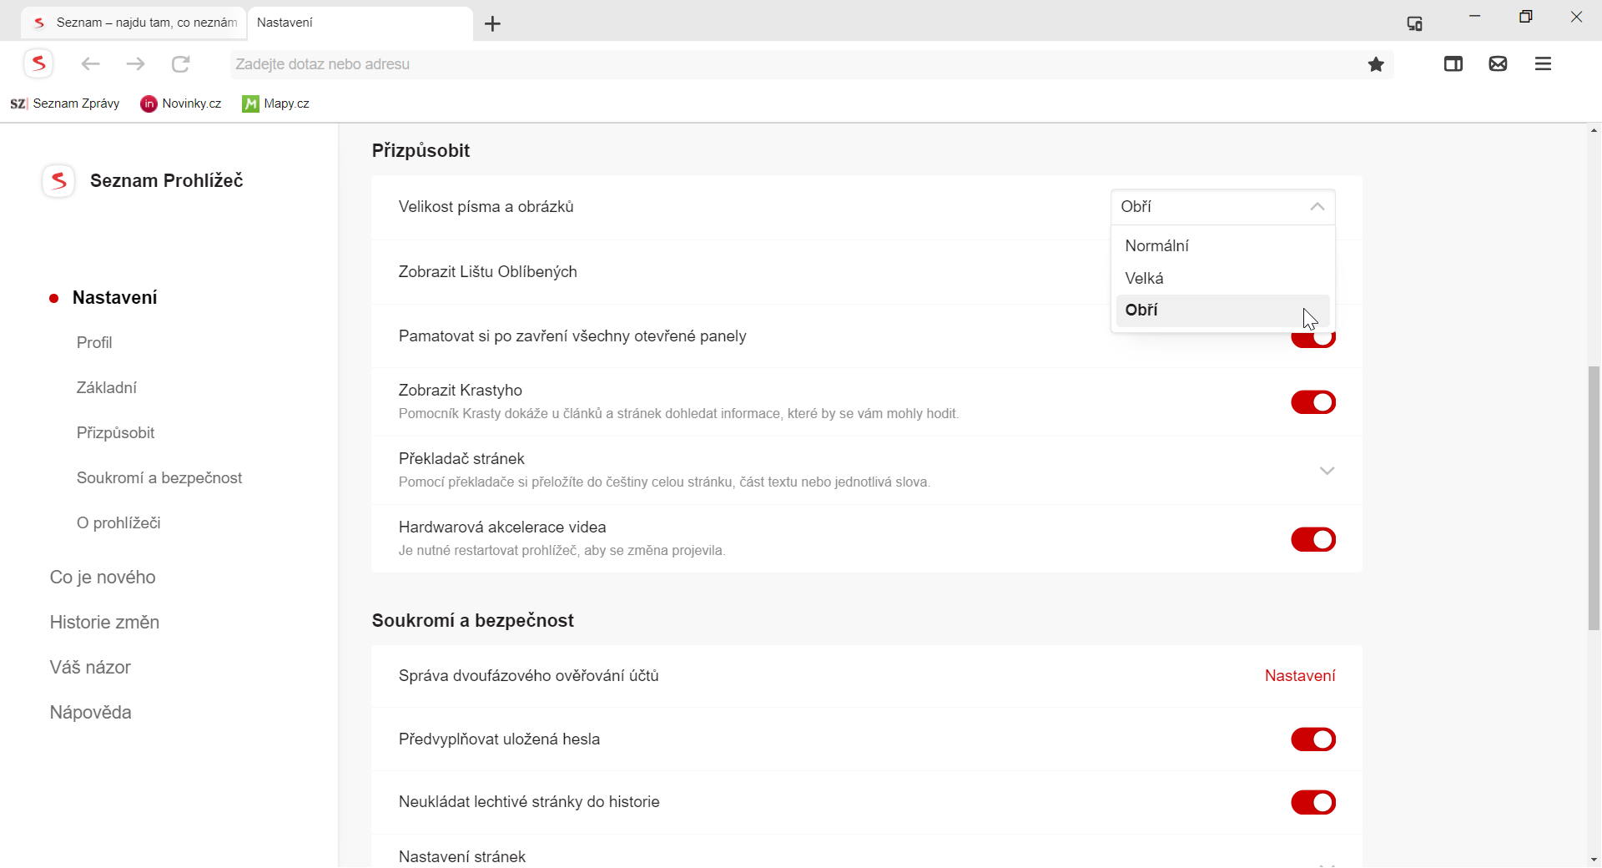1602x868 pixels.
Task: Go to Přizpůsobit in the sidebar
Action: point(116,433)
